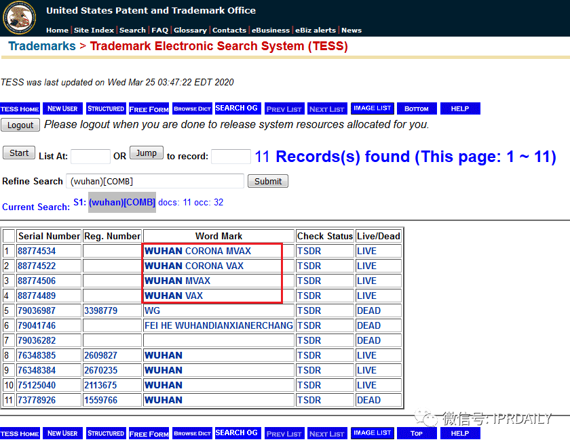The image size is (570, 444).
Task: Follow the Trademarks breadcrumb link
Action: pyautogui.click(x=42, y=46)
